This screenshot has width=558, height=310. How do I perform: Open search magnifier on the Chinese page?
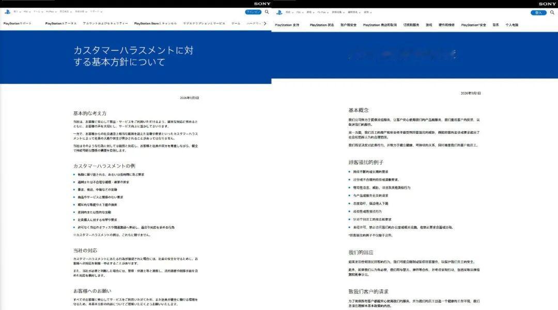[x=552, y=12]
